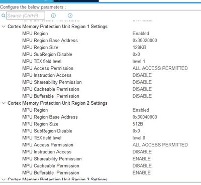Select Region 1 MPU Region Size label
This screenshot has height=185, width=201.
[x=40, y=48]
